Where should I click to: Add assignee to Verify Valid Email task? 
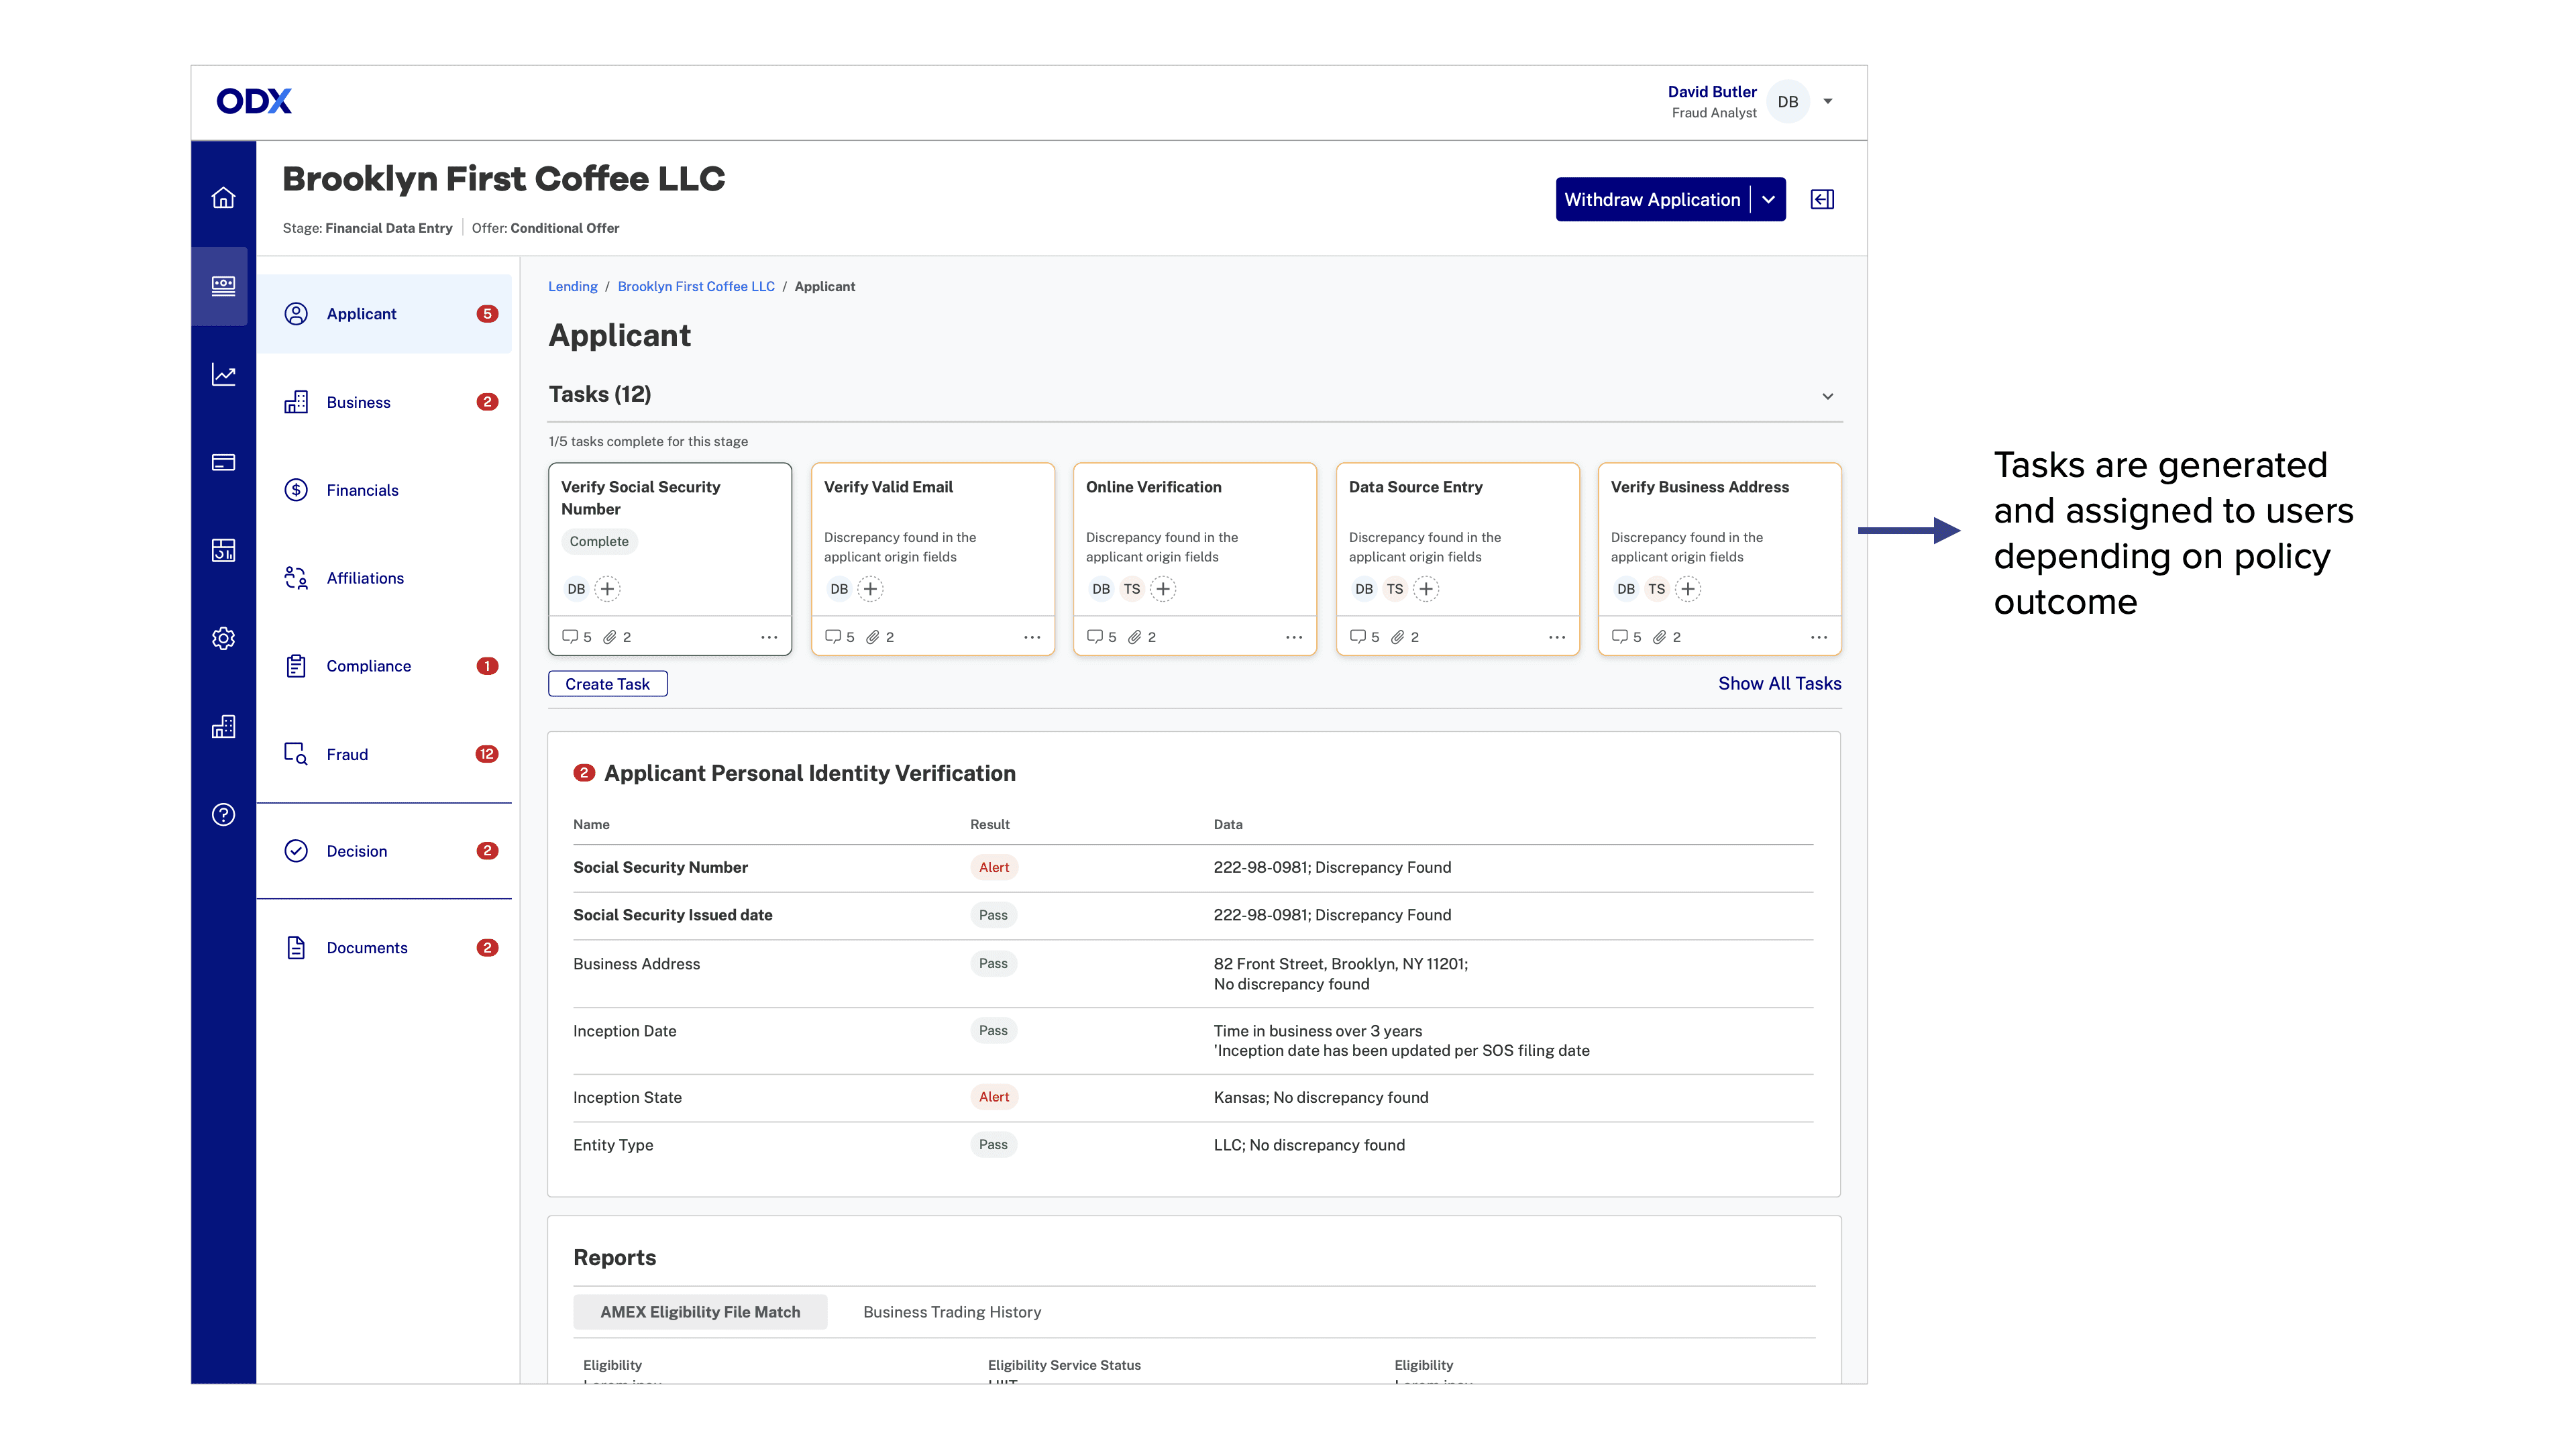(x=870, y=589)
